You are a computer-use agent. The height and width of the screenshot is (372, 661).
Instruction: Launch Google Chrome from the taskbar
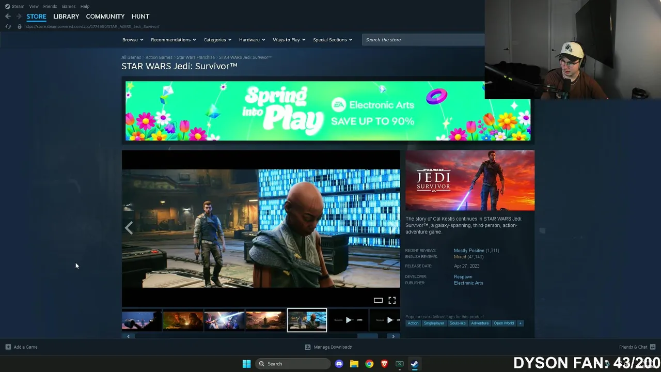(x=369, y=364)
